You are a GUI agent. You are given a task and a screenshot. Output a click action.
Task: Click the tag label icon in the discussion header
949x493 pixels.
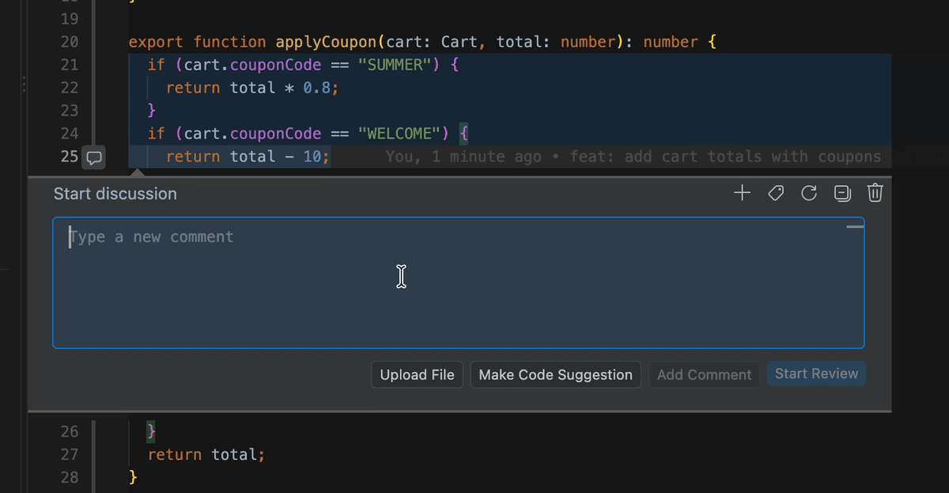pos(776,193)
